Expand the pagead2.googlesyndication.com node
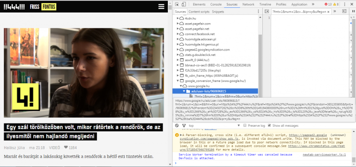Viewport: 356px width, 167px height. click(x=178, y=49)
